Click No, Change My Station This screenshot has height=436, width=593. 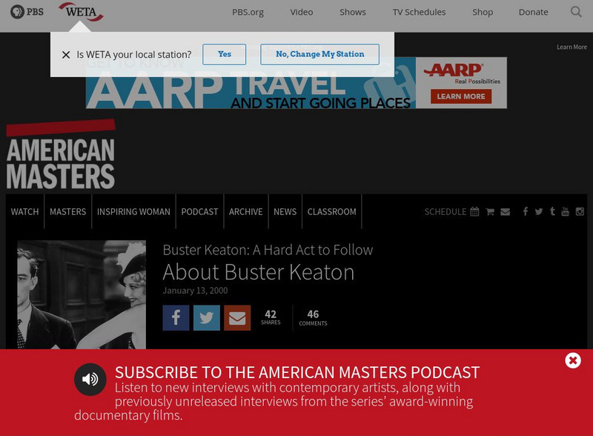[319, 54]
